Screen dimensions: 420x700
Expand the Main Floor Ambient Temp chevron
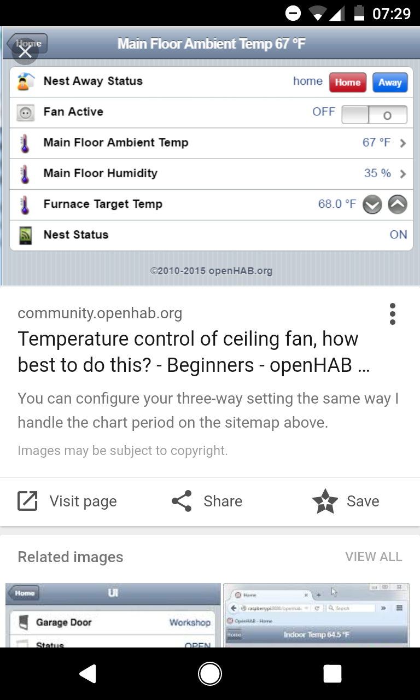click(x=403, y=143)
